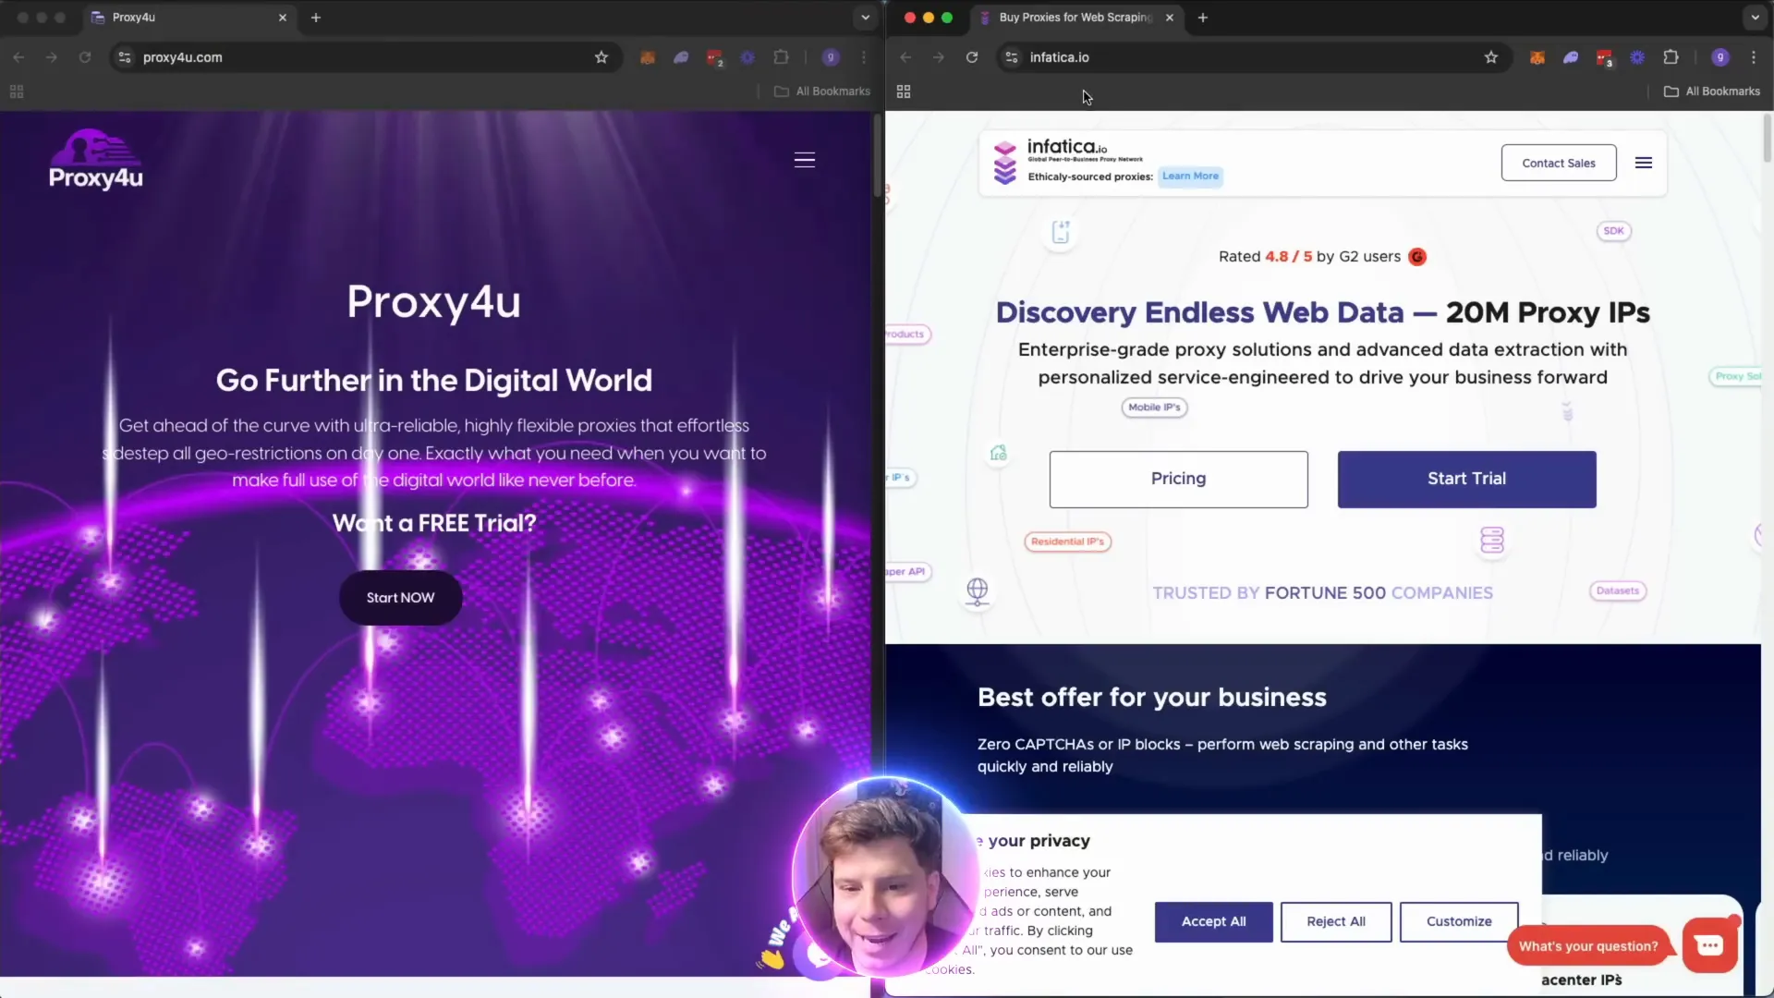
Task: Click the Start NOW button
Action: click(400, 598)
